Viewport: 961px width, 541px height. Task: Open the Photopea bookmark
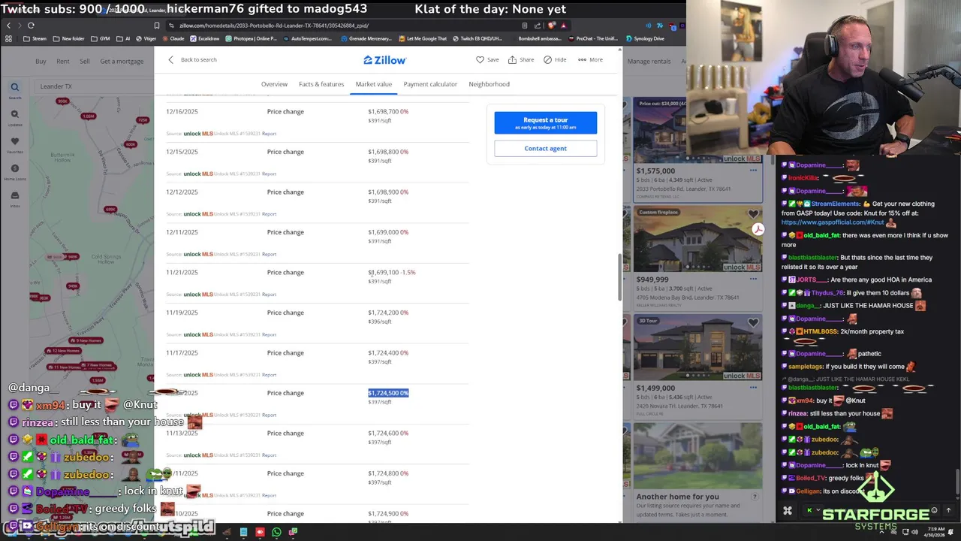tap(251, 38)
